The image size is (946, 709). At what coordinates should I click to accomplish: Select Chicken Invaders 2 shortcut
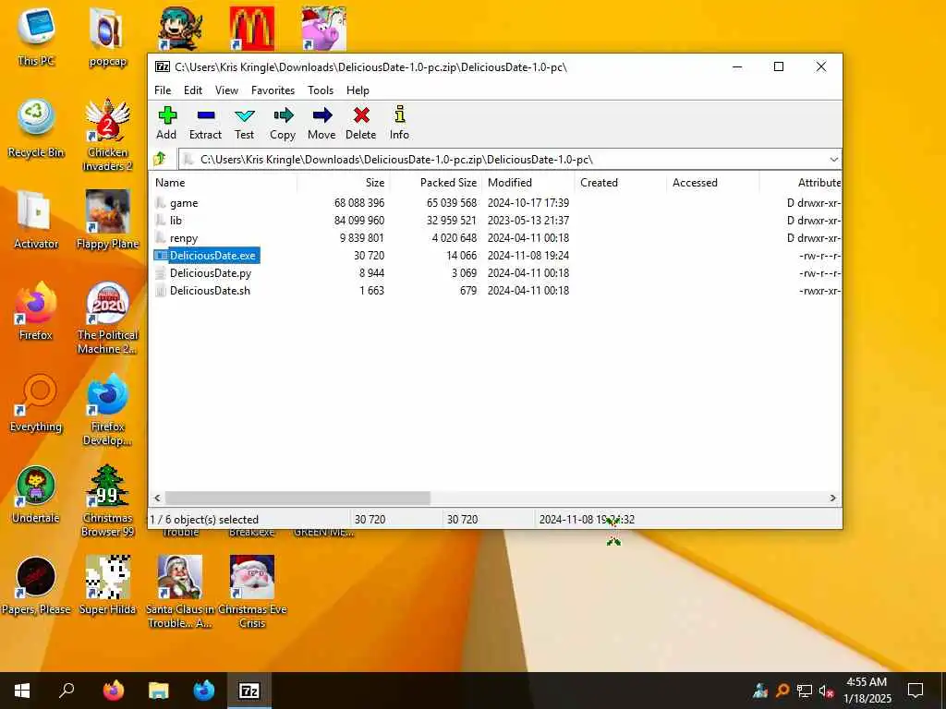pyautogui.click(x=107, y=135)
